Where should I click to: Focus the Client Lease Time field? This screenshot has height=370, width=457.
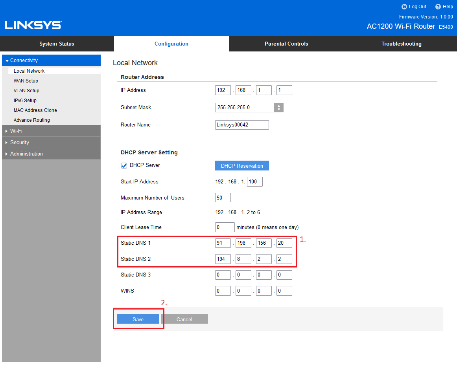[x=225, y=227]
